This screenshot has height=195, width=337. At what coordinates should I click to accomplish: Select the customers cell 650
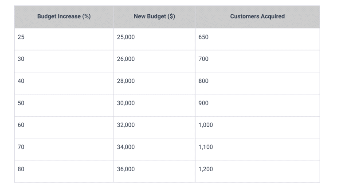(x=258, y=39)
